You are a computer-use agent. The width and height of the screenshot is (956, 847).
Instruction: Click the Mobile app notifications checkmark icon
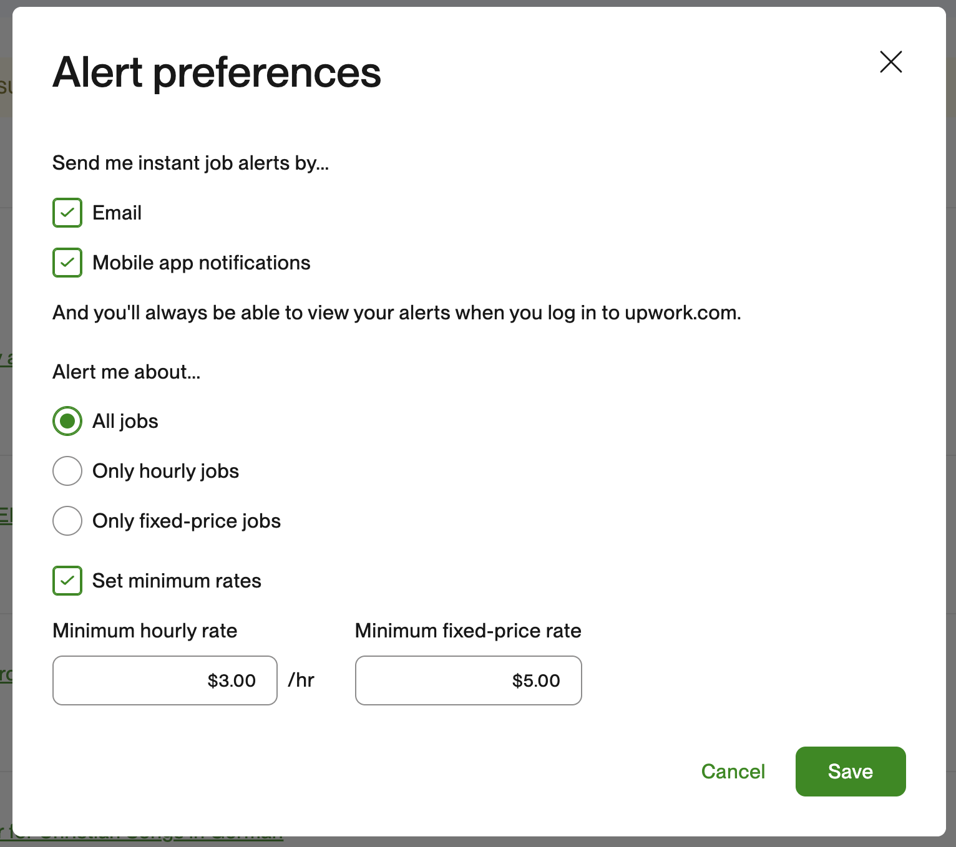[67, 263]
